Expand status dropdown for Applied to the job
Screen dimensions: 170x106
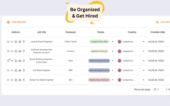pyautogui.click(x=113, y=51)
